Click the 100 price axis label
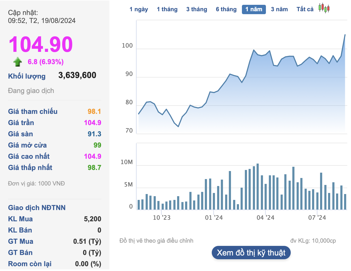Viewport: 351px width, 271px height. (x=127, y=46)
